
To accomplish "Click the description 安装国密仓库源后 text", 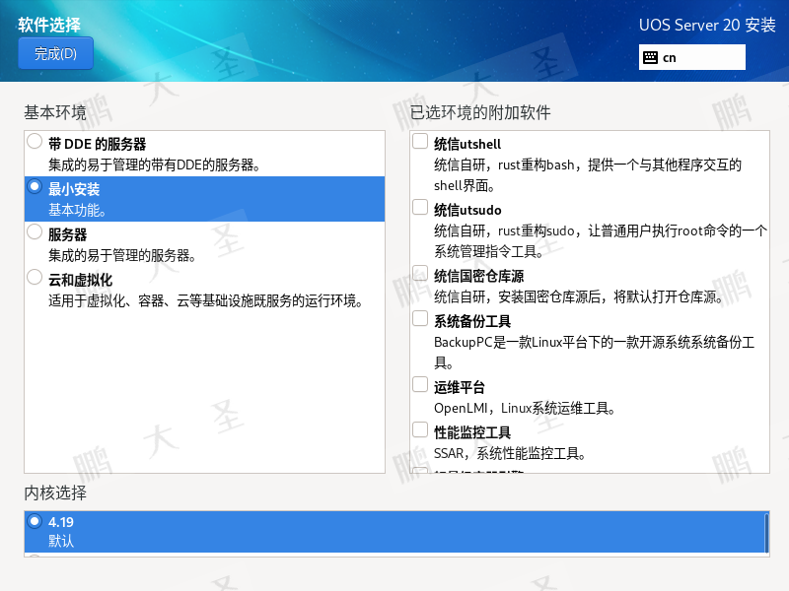I will [579, 296].
